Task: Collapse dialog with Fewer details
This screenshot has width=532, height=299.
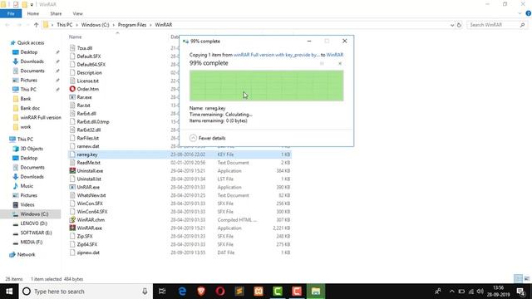Action: pos(207,138)
